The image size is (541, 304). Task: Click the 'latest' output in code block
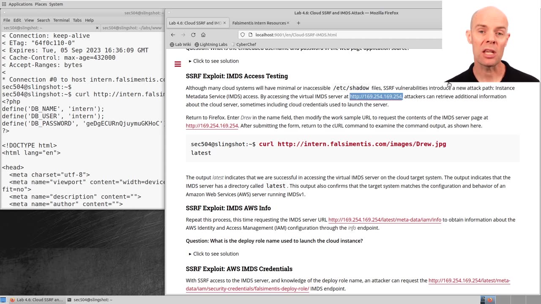(x=201, y=153)
